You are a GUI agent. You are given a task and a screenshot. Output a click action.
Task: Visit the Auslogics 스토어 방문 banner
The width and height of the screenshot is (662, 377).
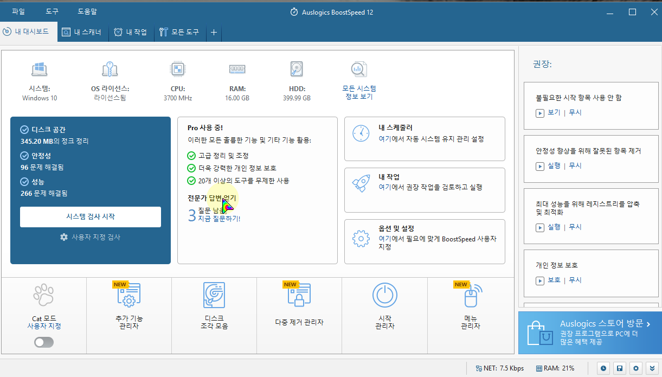coord(590,333)
